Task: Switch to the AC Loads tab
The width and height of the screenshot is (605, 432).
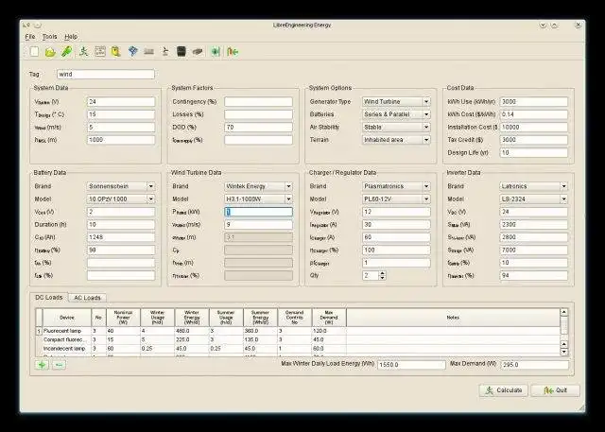Action: [87, 298]
